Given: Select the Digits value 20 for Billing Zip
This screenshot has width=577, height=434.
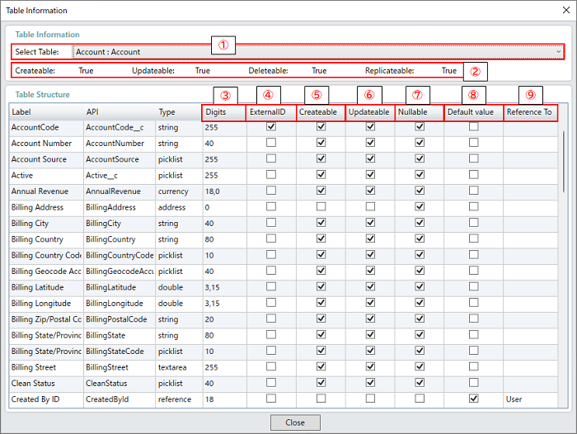Looking at the screenshot, I should pyautogui.click(x=224, y=319).
